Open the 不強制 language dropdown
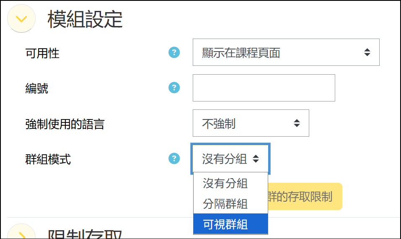Screen dimensions: 401x239 click(251, 123)
